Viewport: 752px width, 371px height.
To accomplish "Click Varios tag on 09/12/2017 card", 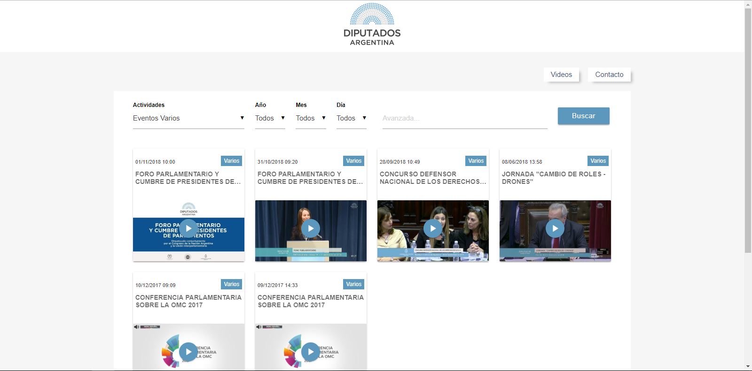I will pos(354,284).
